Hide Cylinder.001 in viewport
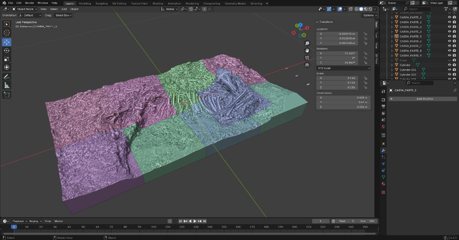Viewport: 459px width, 240px height. click(x=449, y=70)
